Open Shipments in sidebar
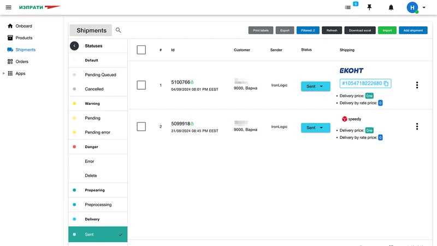Screen dimensions: 437x246 tap(25, 50)
